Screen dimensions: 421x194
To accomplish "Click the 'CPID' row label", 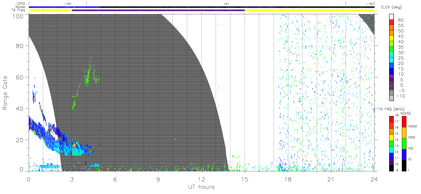I will [21, 3].
